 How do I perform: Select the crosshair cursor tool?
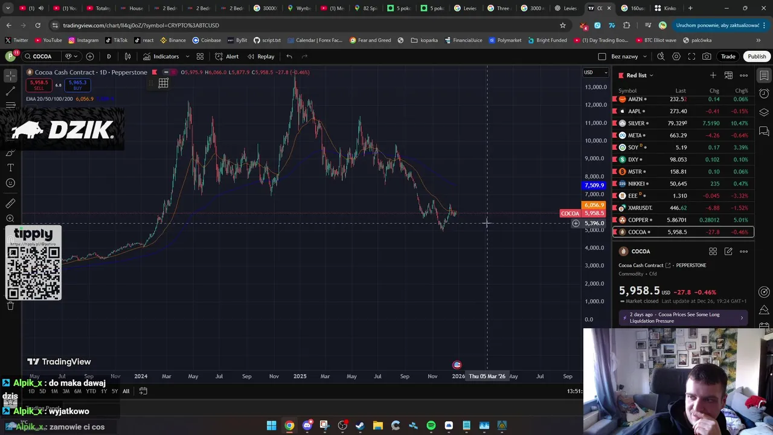[x=10, y=76]
